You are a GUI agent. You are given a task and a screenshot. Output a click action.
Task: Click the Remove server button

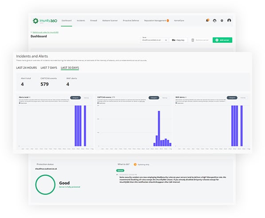[200, 40]
